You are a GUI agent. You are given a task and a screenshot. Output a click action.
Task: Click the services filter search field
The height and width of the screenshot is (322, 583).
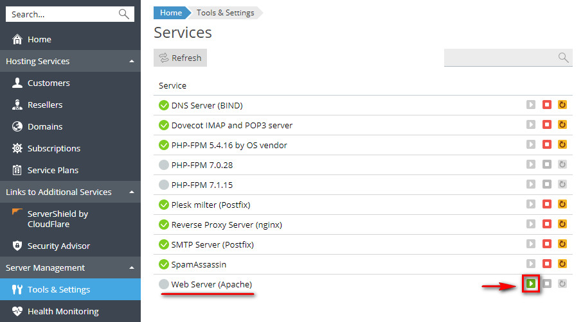pos(500,58)
